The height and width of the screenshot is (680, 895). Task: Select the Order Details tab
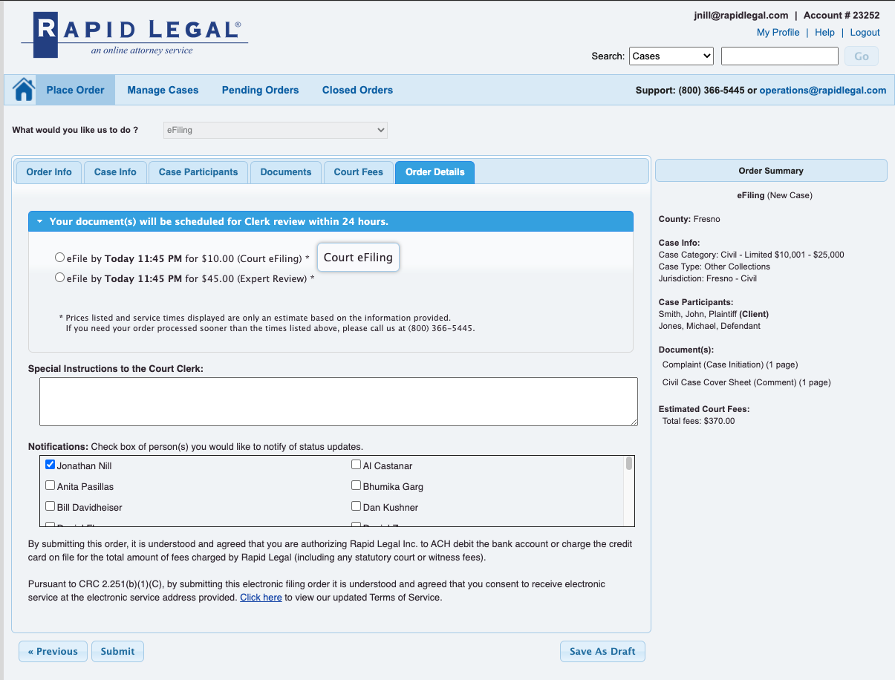click(x=435, y=172)
